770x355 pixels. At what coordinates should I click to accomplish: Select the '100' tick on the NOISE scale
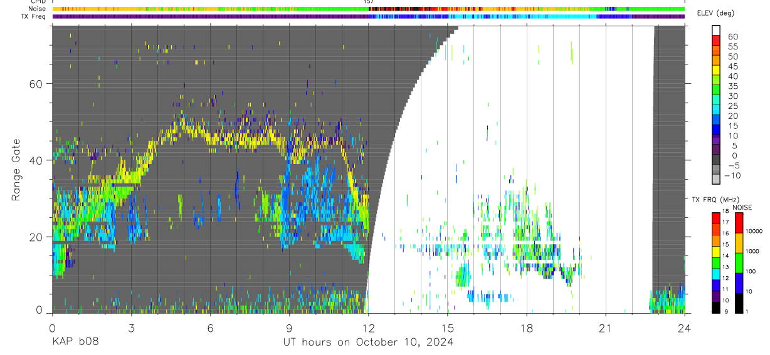tap(751, 271)
